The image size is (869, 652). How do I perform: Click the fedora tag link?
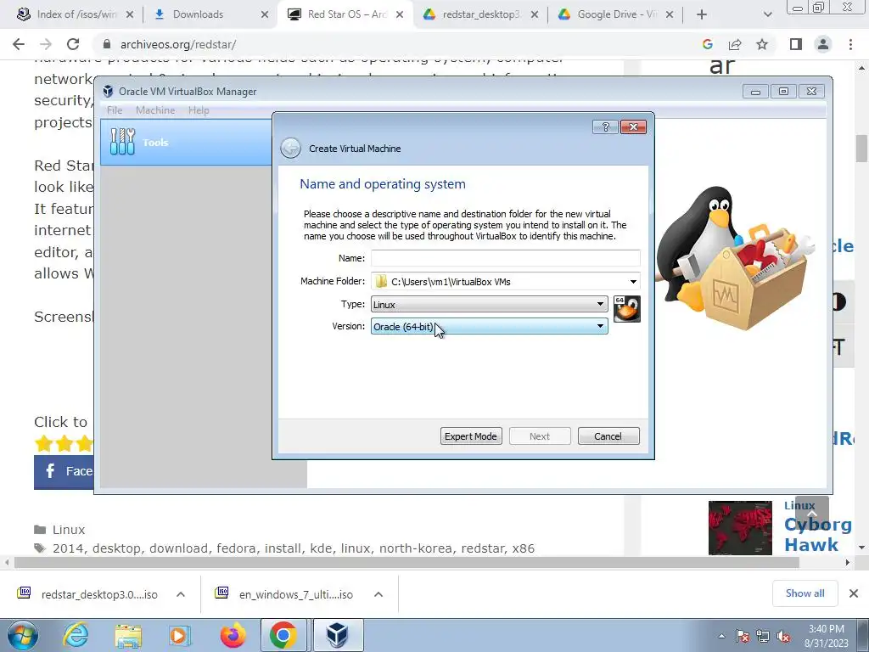coord(236,548)
